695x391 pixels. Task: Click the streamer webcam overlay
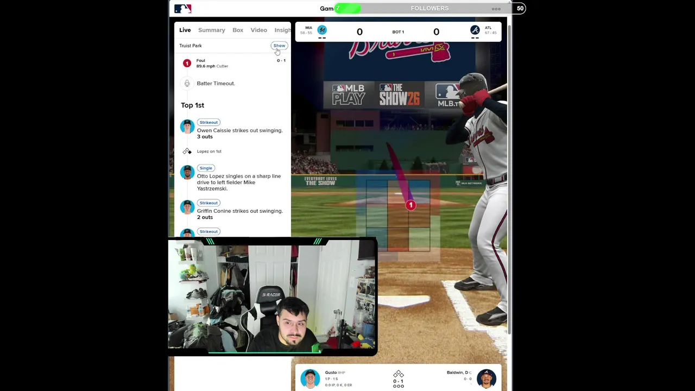(272, 297)
